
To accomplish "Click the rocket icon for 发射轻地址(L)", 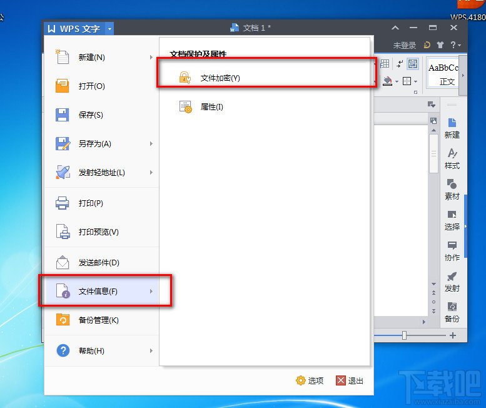I will (x=63, y=172).
